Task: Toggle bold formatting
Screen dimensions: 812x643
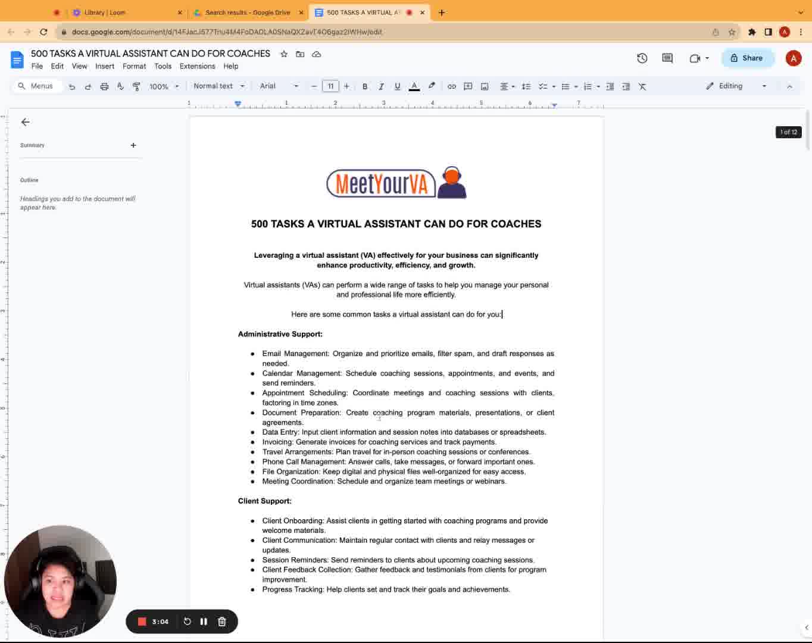Action: pyautogui.click(x=365, y=86)
